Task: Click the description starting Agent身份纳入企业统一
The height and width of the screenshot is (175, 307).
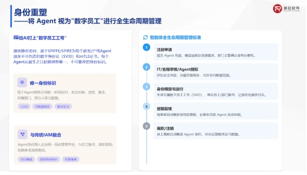Action: pos(66,147)
